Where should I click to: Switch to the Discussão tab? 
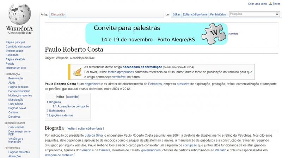point(58,14)
